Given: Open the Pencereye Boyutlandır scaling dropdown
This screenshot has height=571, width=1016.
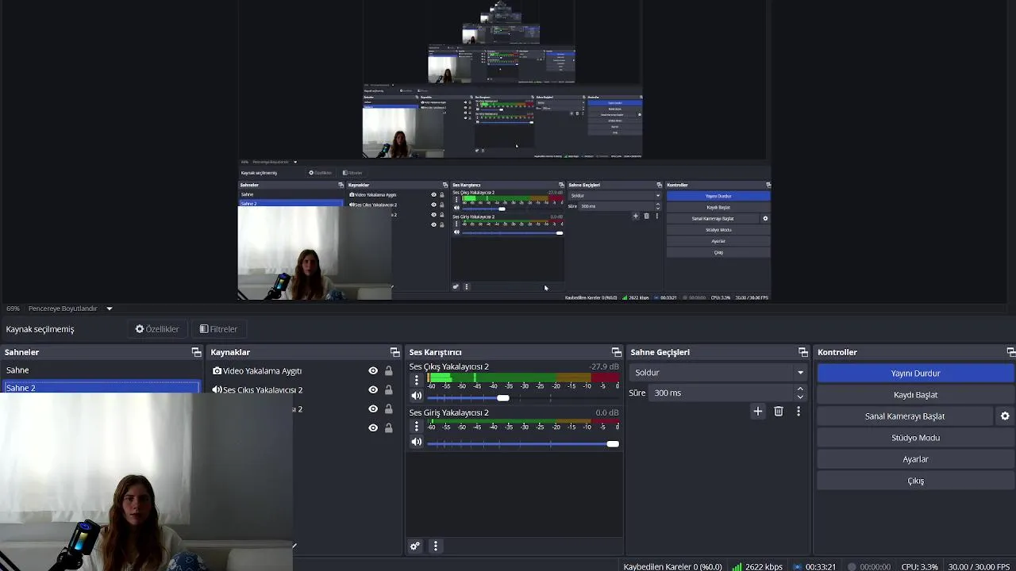Looking at the screenshot, I should coord(70,308).
